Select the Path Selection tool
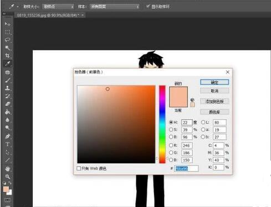The height and width of the screenshot is (207, 271). point(7,152)
